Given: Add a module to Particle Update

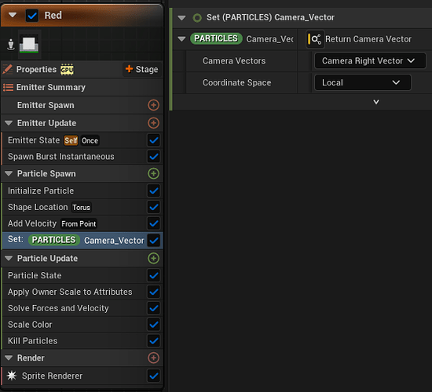Looking at the screenshot, I should click(x=153, y=258).
